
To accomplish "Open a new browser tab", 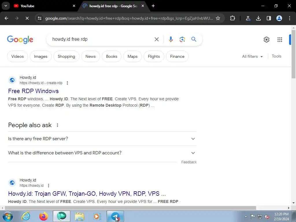I will (153, 6).
